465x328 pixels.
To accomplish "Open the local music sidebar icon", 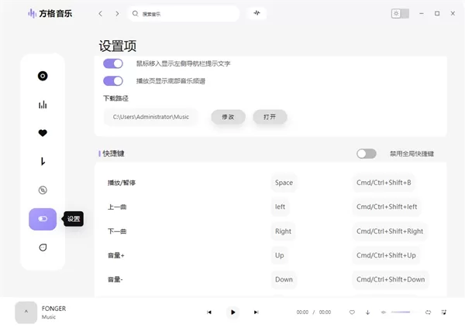I will (x=43, y=190).
